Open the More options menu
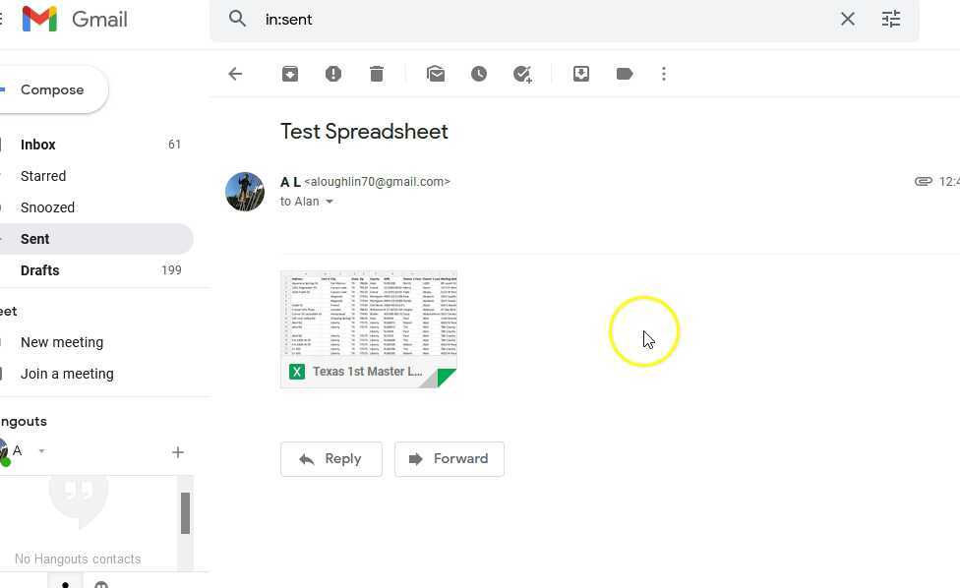Viewport: 960px width, 588px height. click(x=664, y=74)
